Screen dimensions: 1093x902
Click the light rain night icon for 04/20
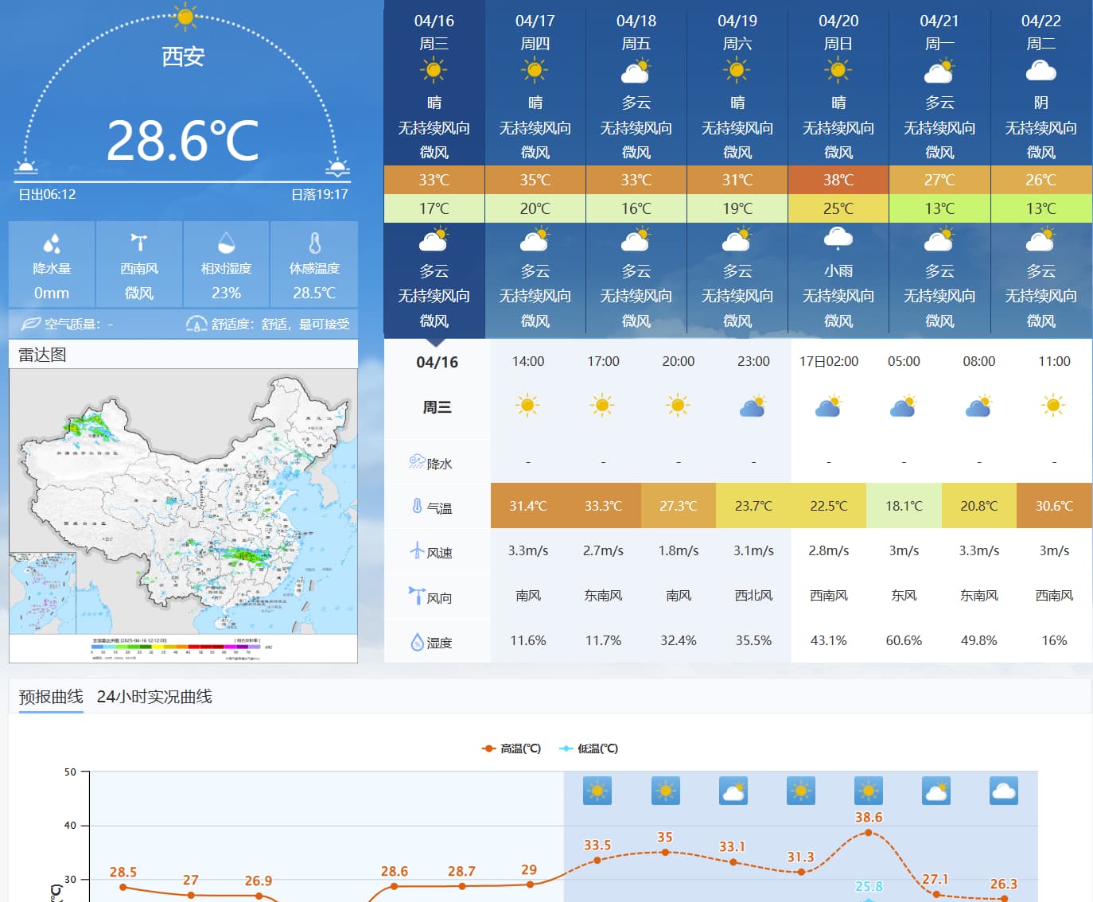(838, 238)
